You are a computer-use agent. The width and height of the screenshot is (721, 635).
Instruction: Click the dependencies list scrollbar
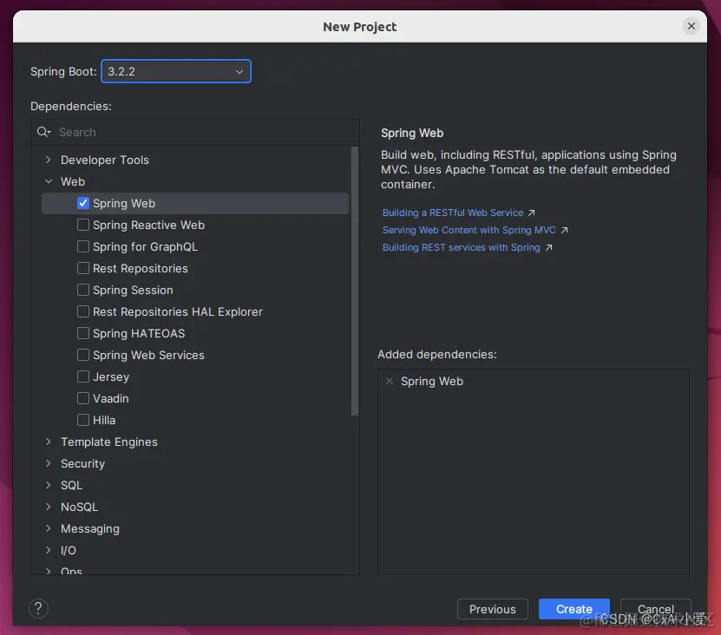tap(355, 281)
